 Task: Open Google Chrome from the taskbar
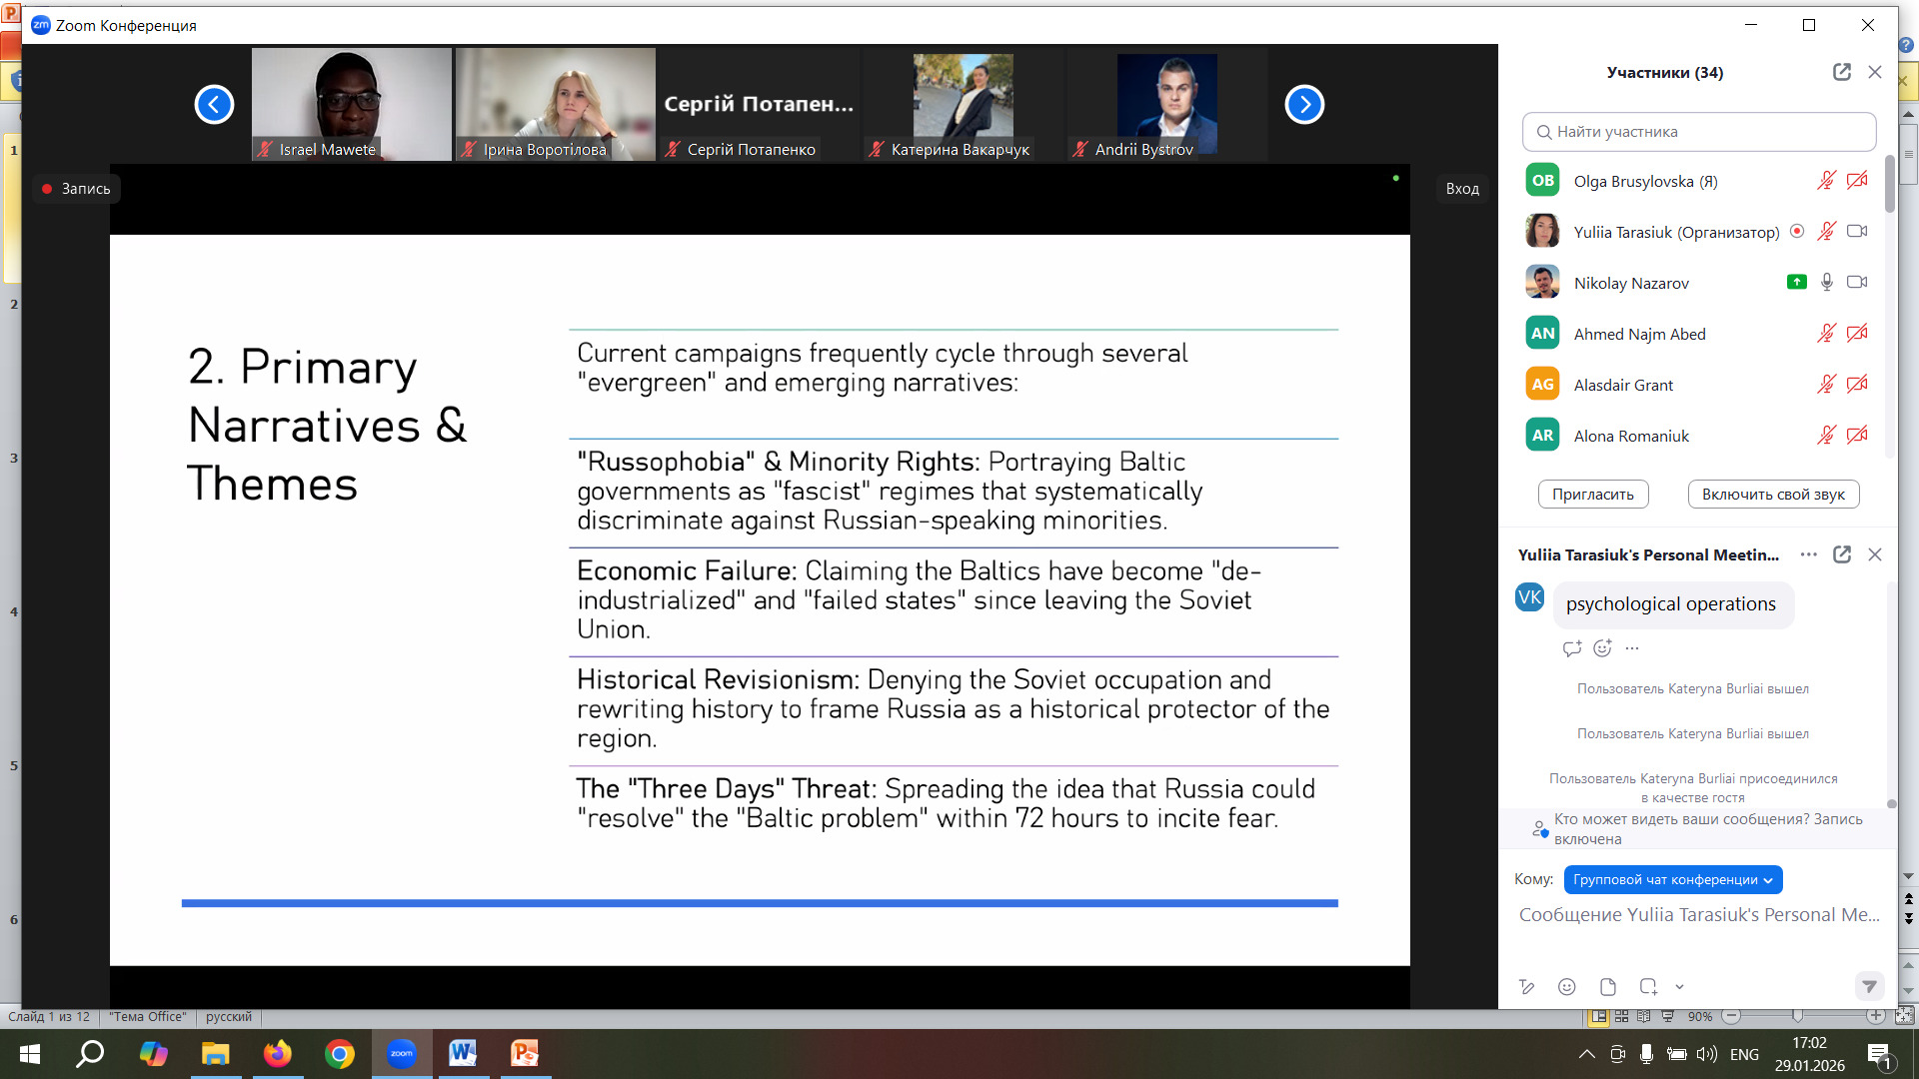(339, 1054)
